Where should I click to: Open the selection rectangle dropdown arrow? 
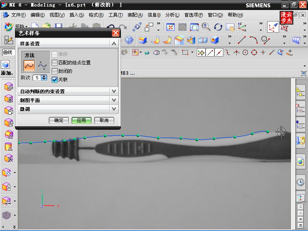[192, 52]
